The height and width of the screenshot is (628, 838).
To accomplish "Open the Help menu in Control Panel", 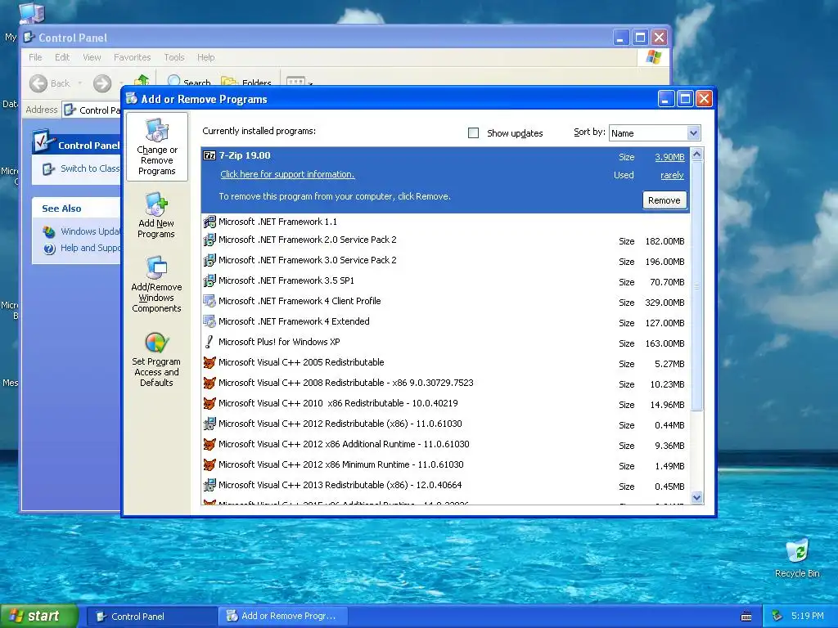I will 205,57.
